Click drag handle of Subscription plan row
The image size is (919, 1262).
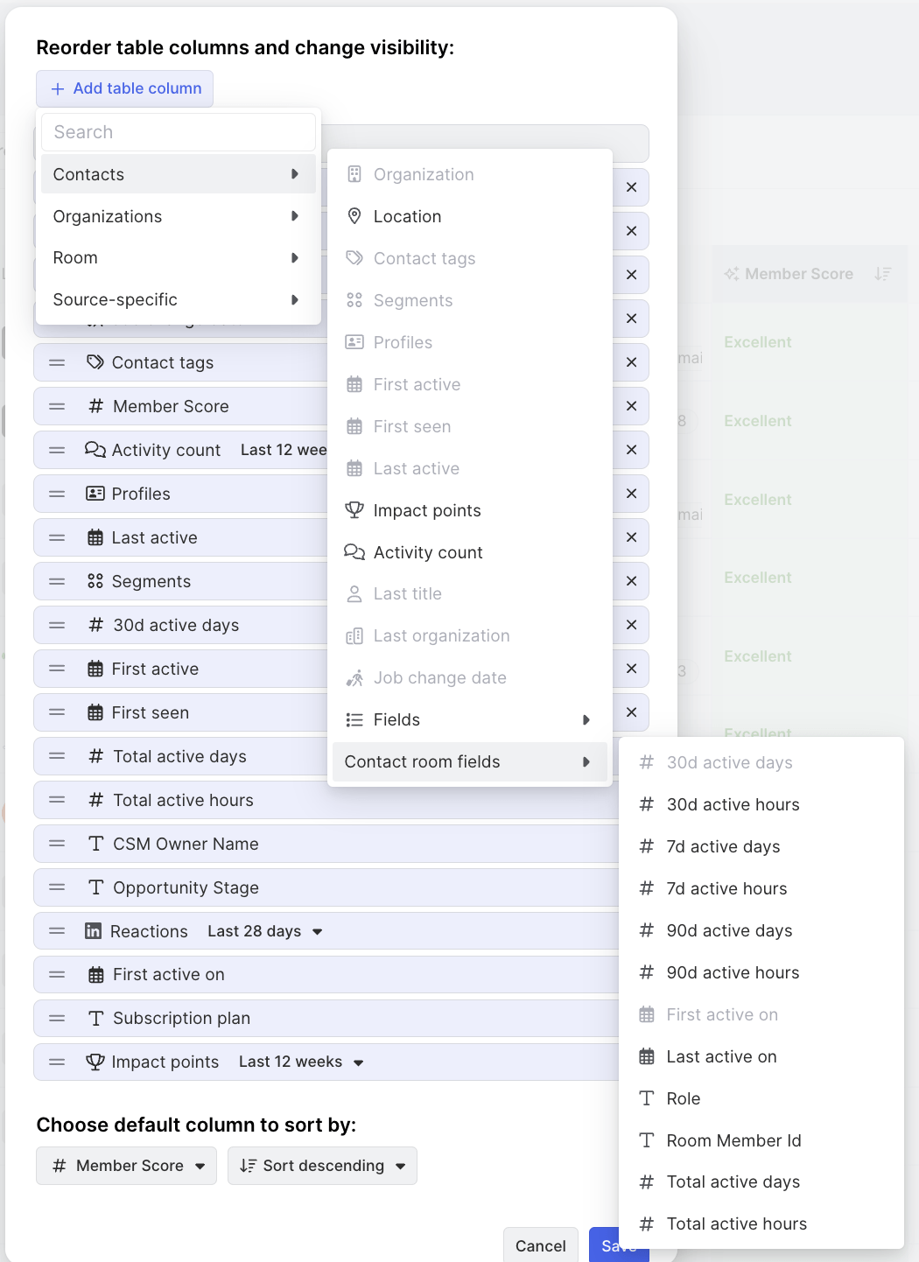(57, 1018)
